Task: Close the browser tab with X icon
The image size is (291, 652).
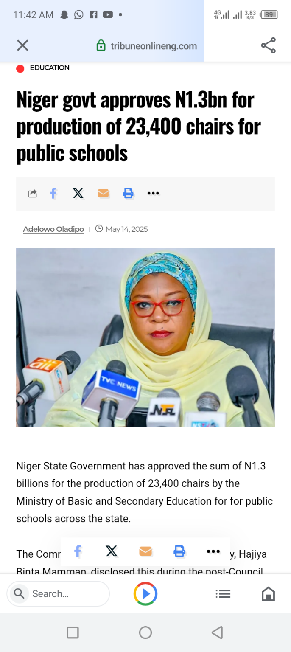Action: click(x=22, y=45)
